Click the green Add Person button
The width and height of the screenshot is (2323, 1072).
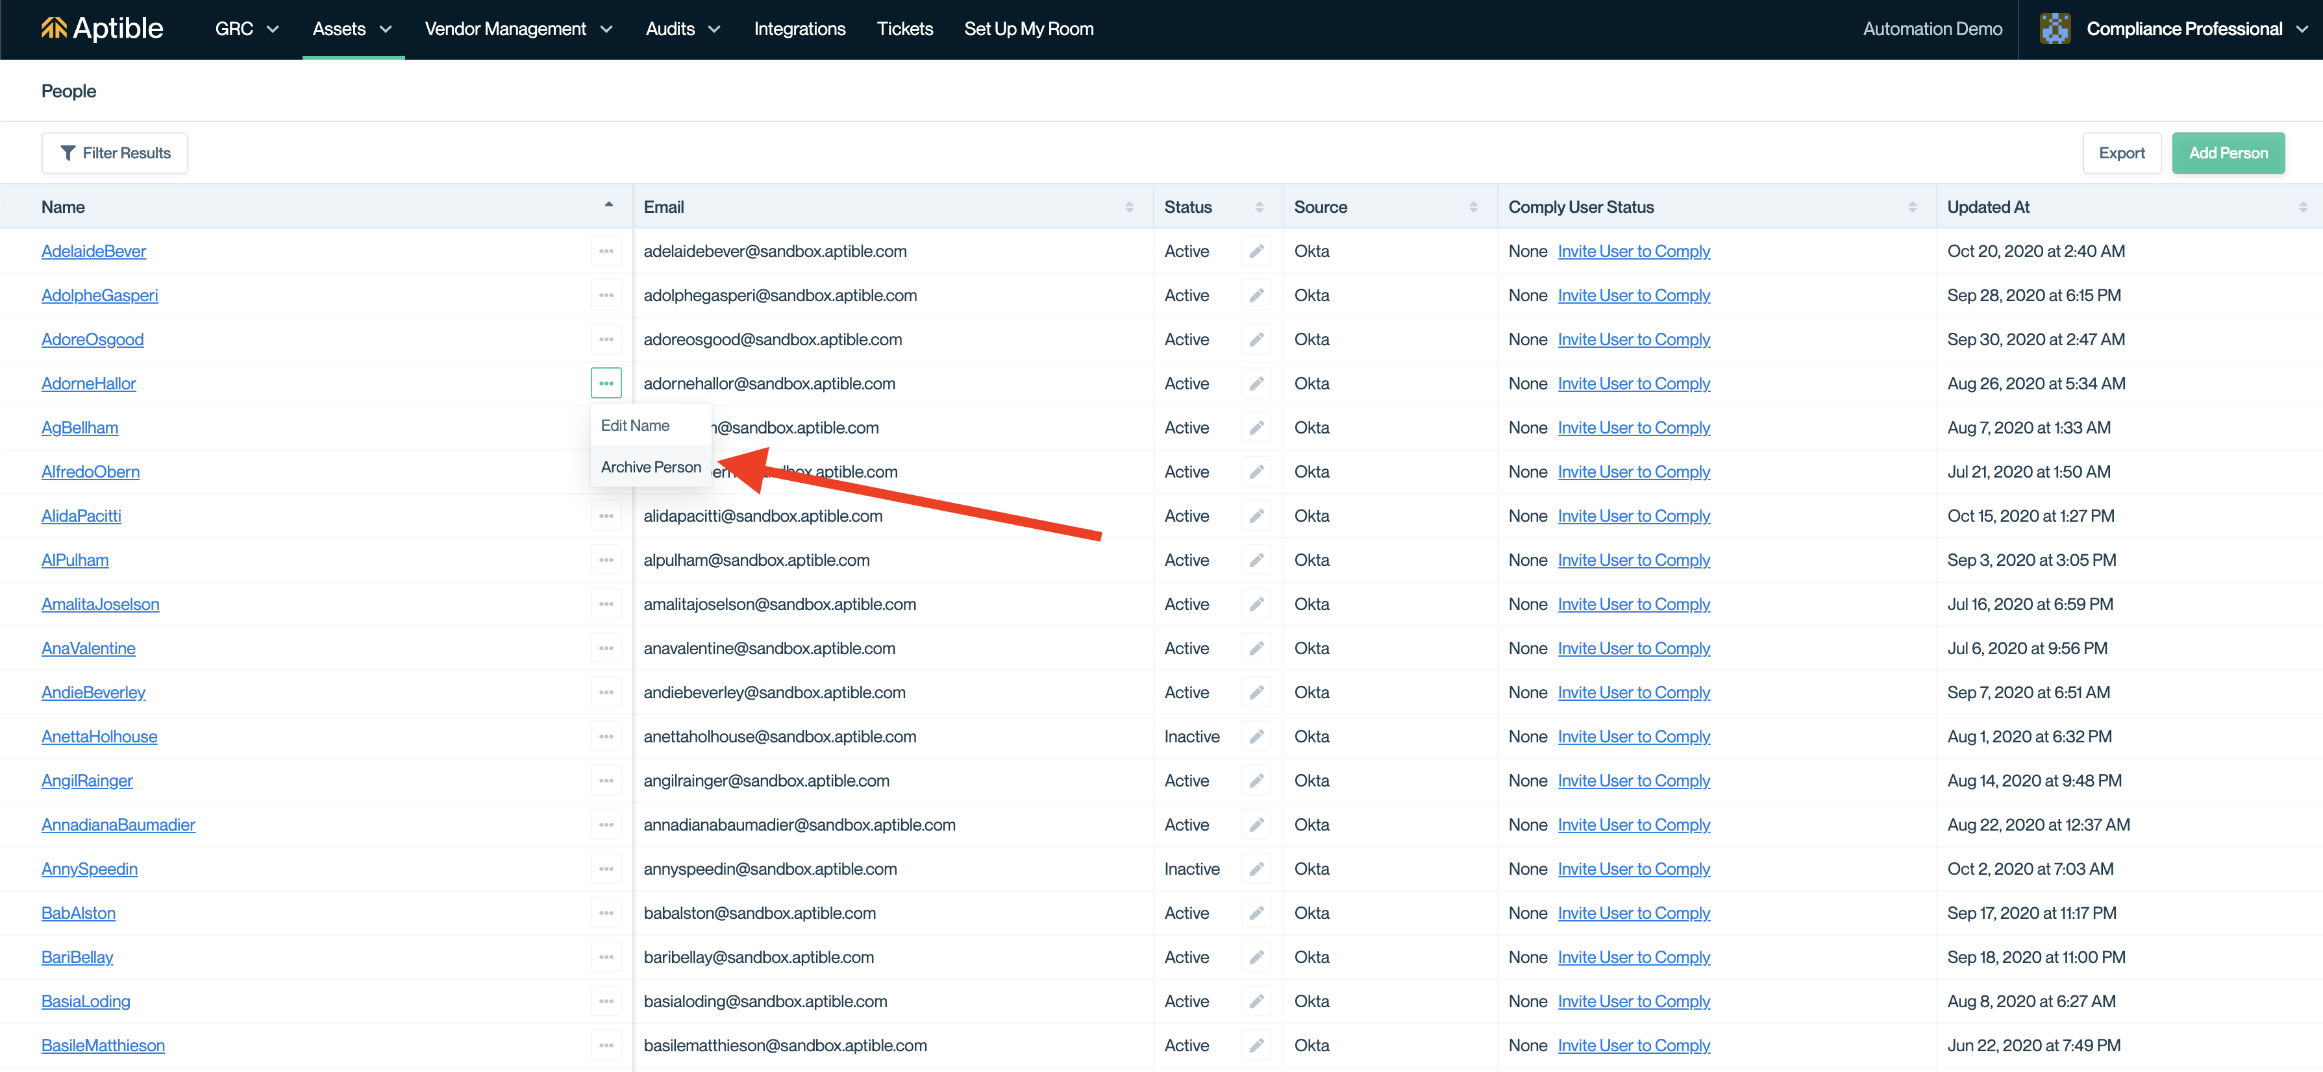(x=2228, y=153)
